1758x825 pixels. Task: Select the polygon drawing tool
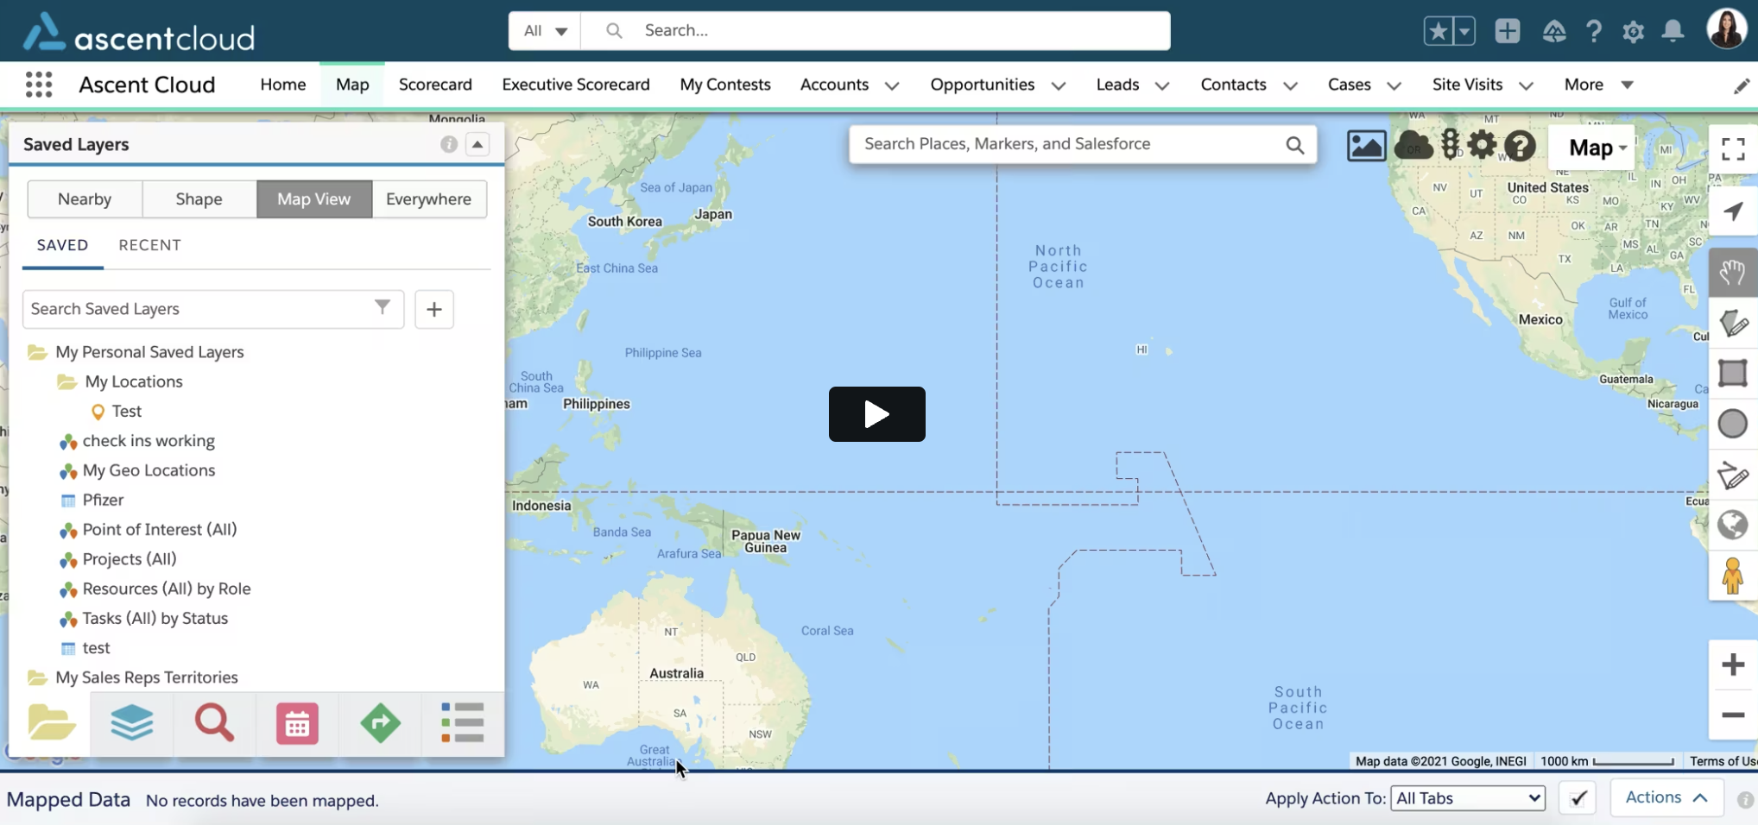click(1733, 324)
